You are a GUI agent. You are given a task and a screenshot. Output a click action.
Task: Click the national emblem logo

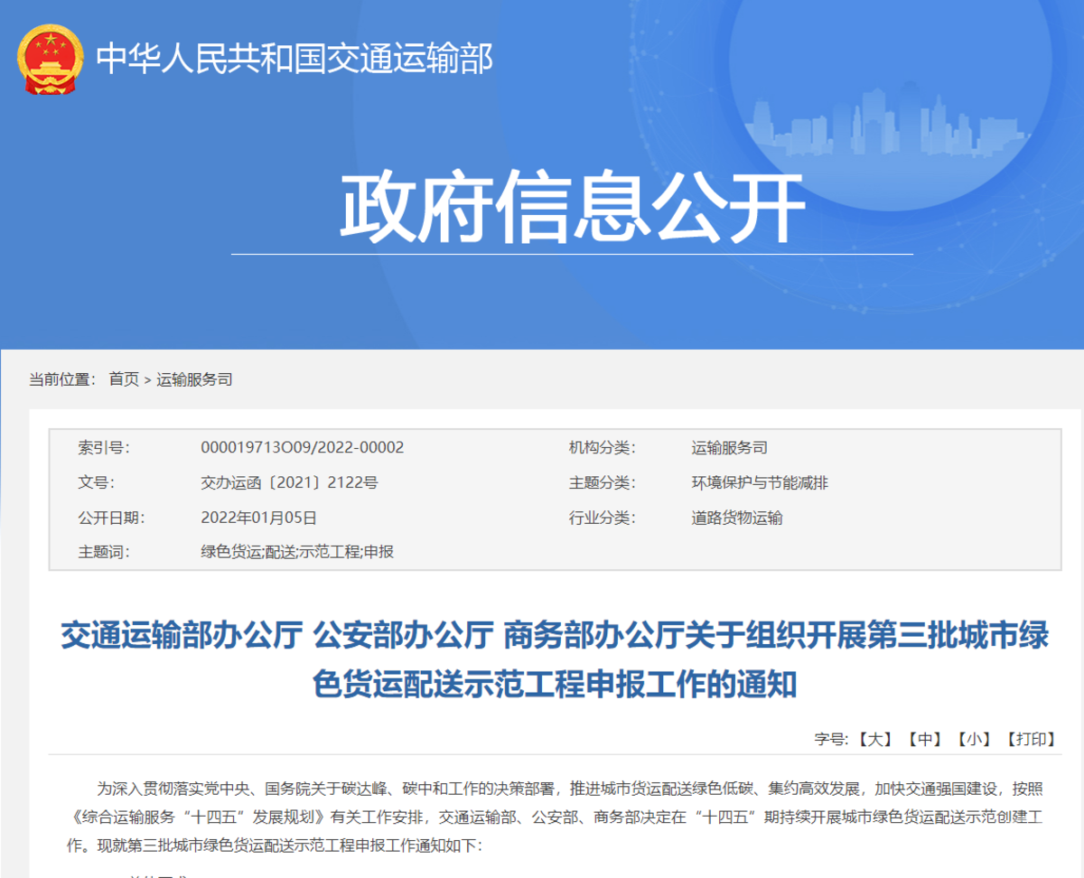tap(50, 60)
